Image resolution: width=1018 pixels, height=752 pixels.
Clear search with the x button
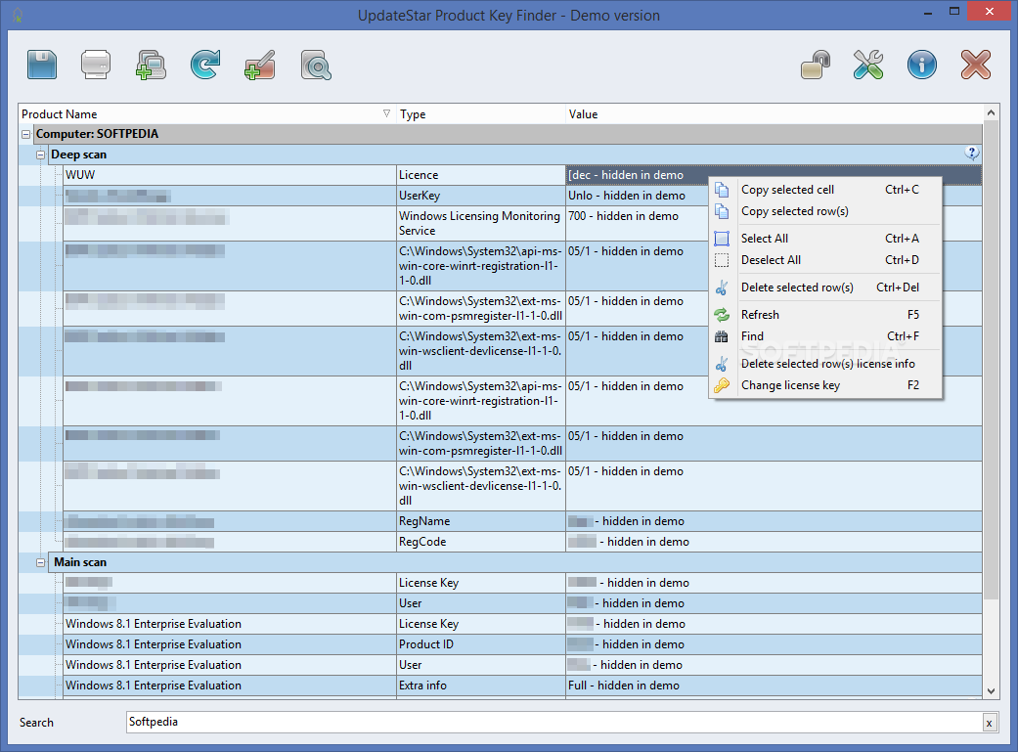click(x=989, y=722)
